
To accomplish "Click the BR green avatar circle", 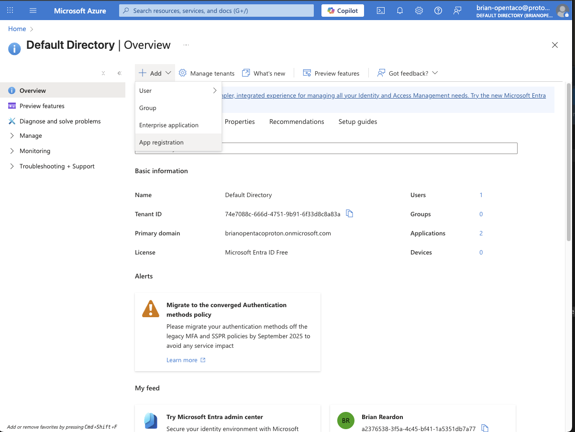I will pos(346,421).
